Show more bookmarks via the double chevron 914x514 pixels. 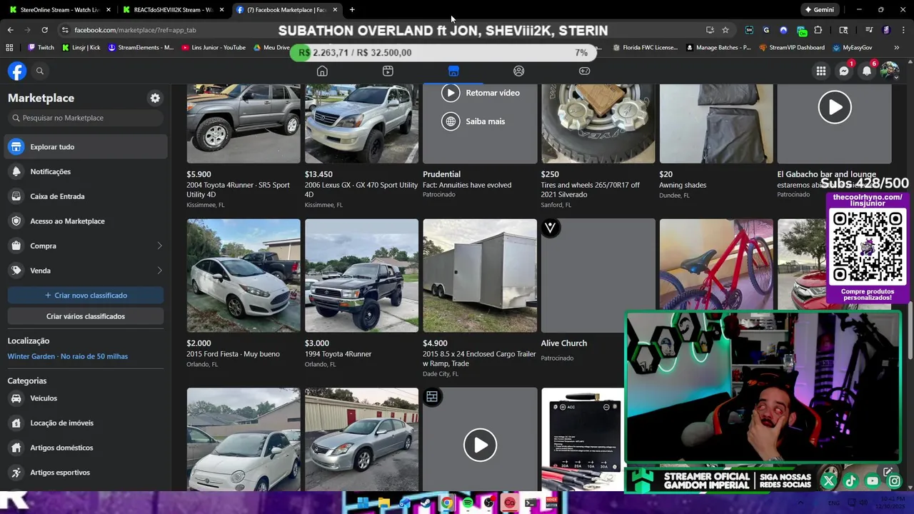tap(896, 47)
